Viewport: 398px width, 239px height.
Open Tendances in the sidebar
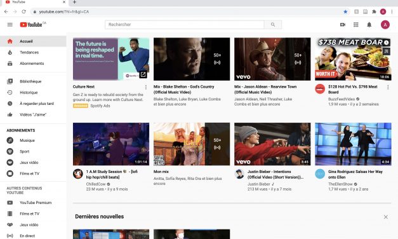coord(33,52)
